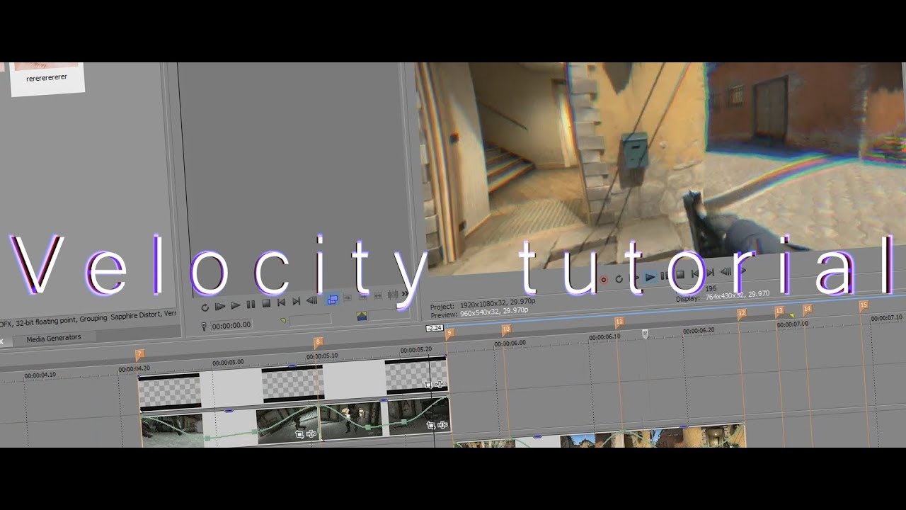Go to end in the preview transport

pyautogui.click(x=710, y=272)
